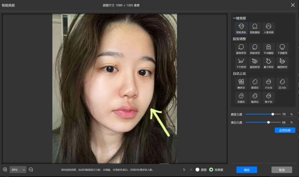The height and width of the screenshot is (177, 299).
Task: Select 智能瘦脸 smart face-slim option
Action: tap(255, 28)
